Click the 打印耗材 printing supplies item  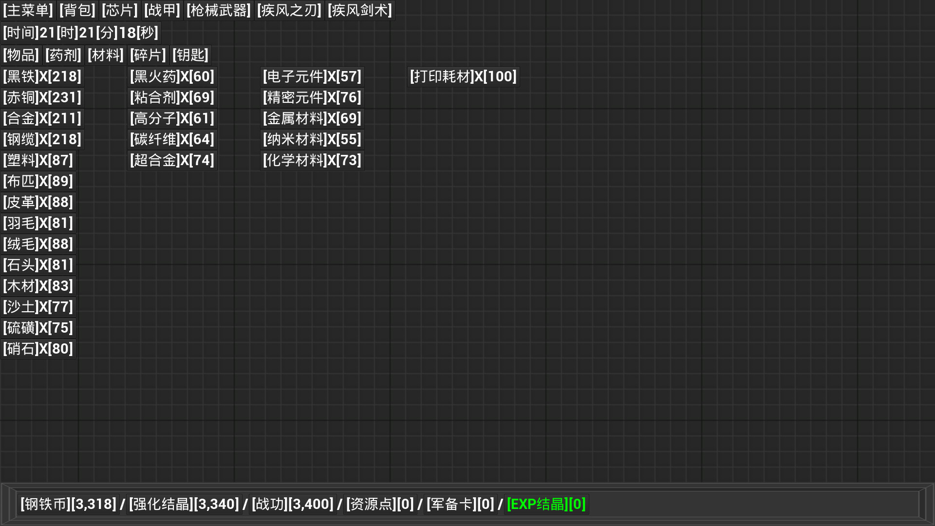tap(463, 76)
